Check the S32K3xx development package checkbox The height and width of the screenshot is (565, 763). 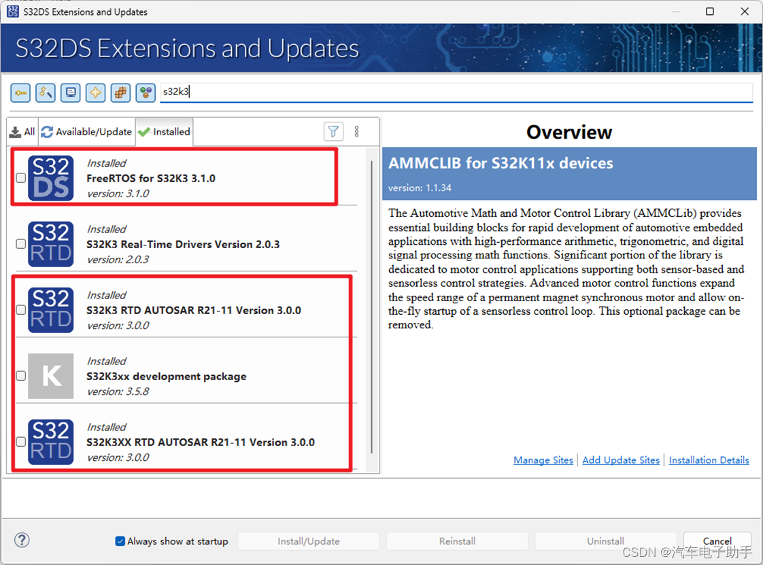tap(21, 376)
